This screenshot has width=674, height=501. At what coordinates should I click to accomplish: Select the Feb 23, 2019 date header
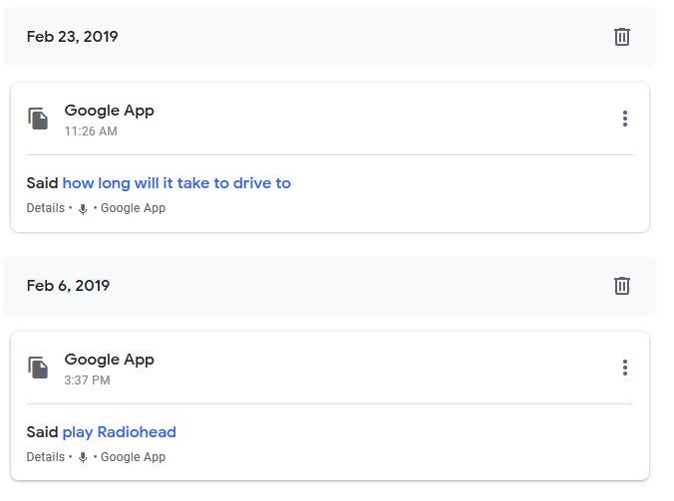point(73,37)
